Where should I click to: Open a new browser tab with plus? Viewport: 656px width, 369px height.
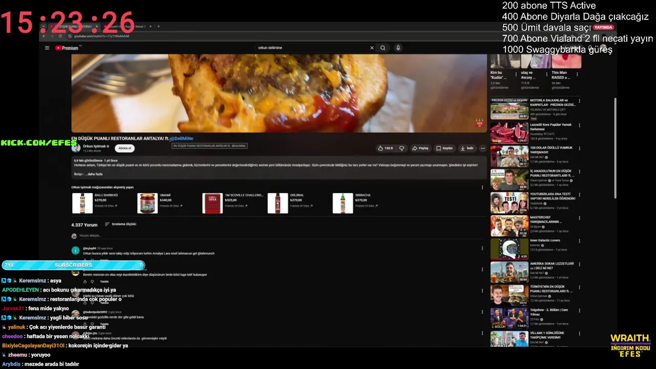click(x=158, y=27)
